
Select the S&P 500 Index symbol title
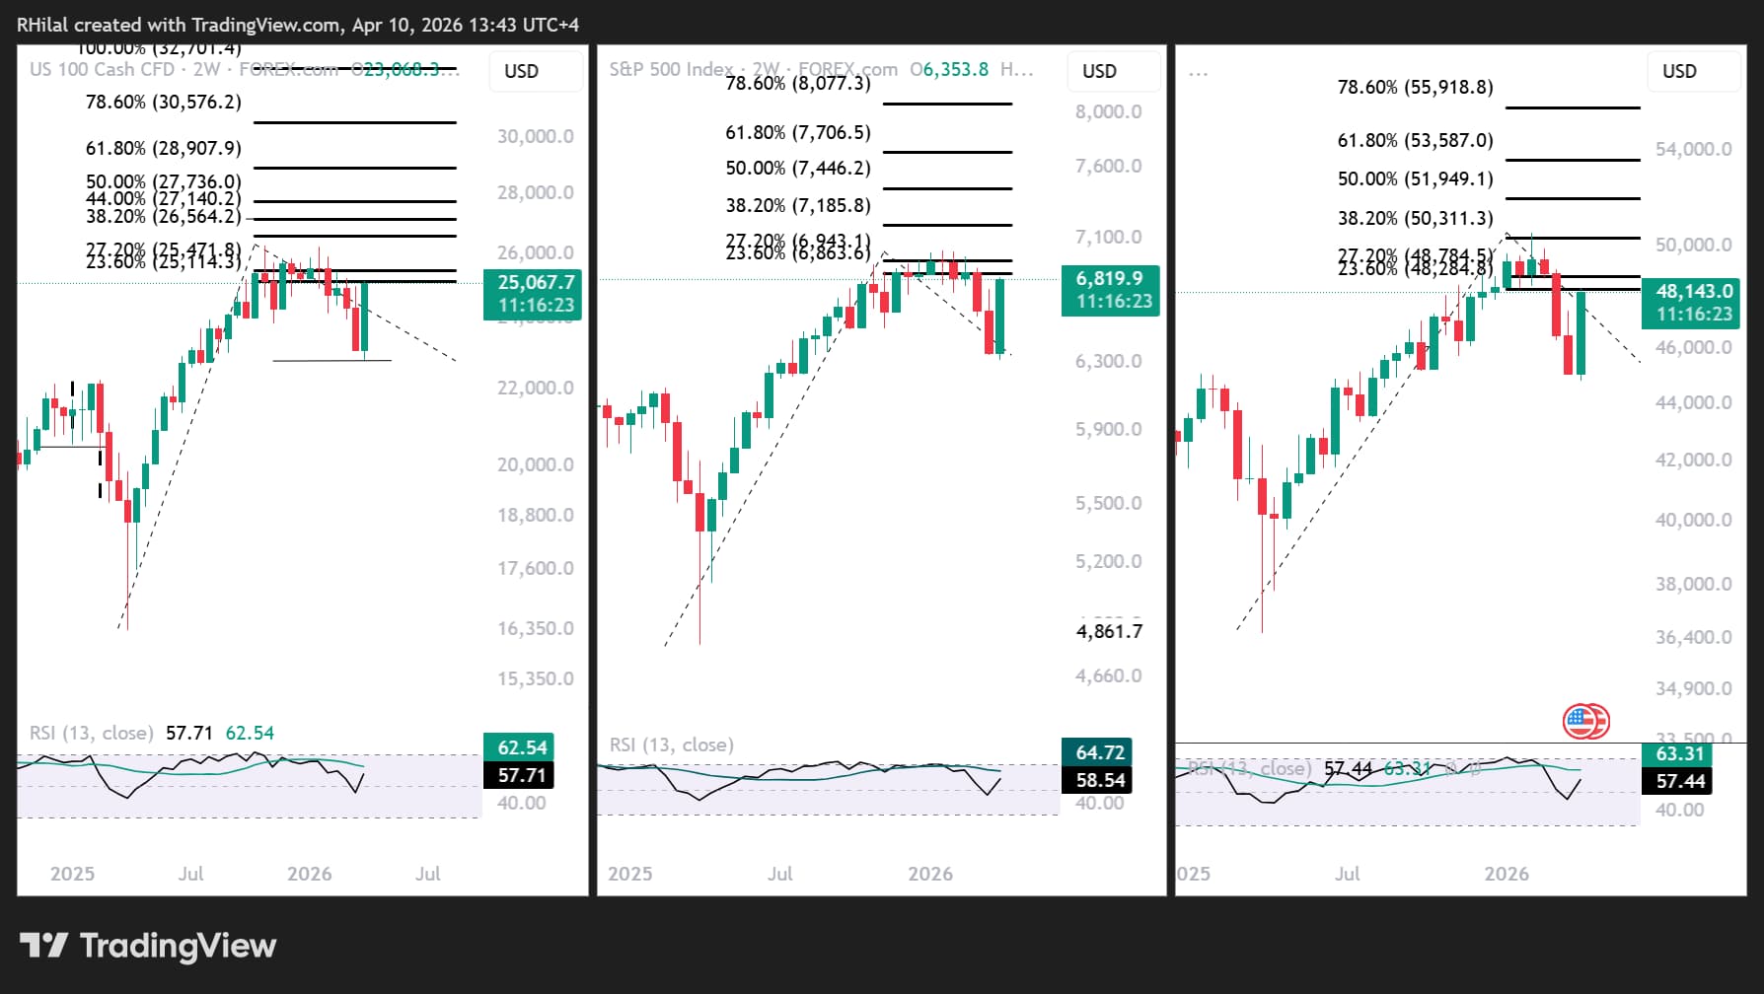pos(671,69)
